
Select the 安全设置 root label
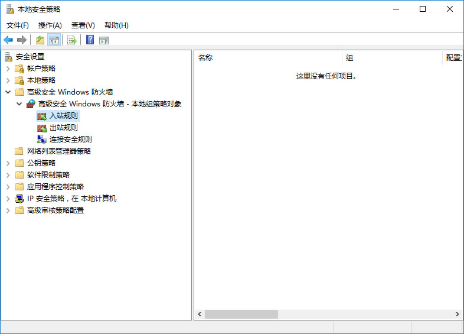coord(30,57)
